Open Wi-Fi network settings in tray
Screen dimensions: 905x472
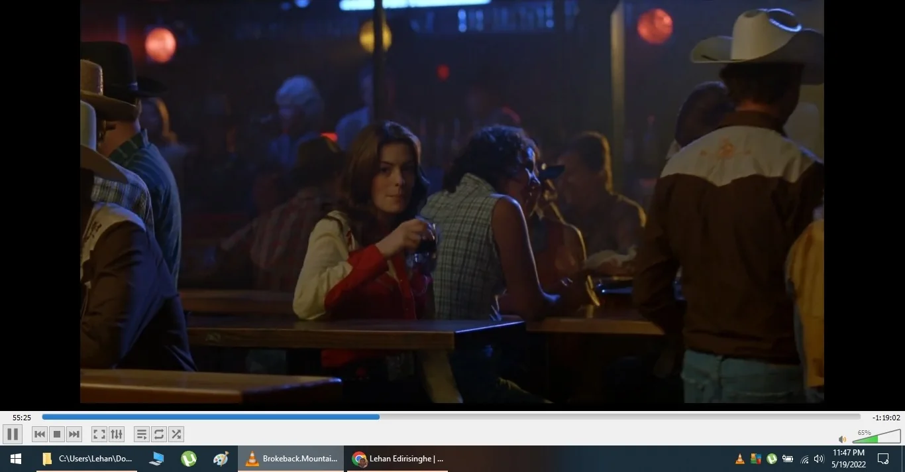tap(804, 459)
